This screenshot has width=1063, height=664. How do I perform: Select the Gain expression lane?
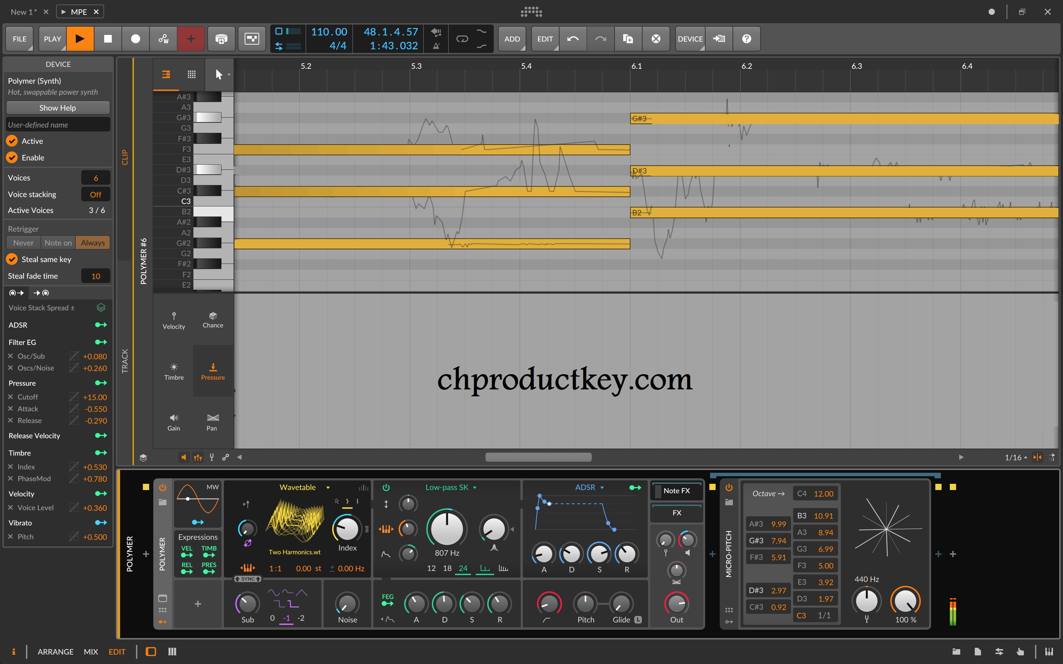173,423
